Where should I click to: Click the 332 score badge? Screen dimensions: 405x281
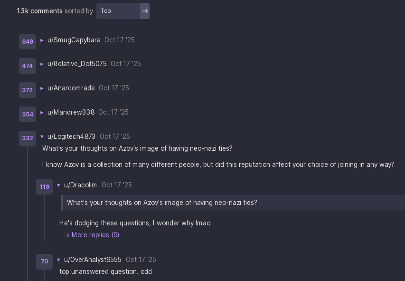[x=28, y=138]
